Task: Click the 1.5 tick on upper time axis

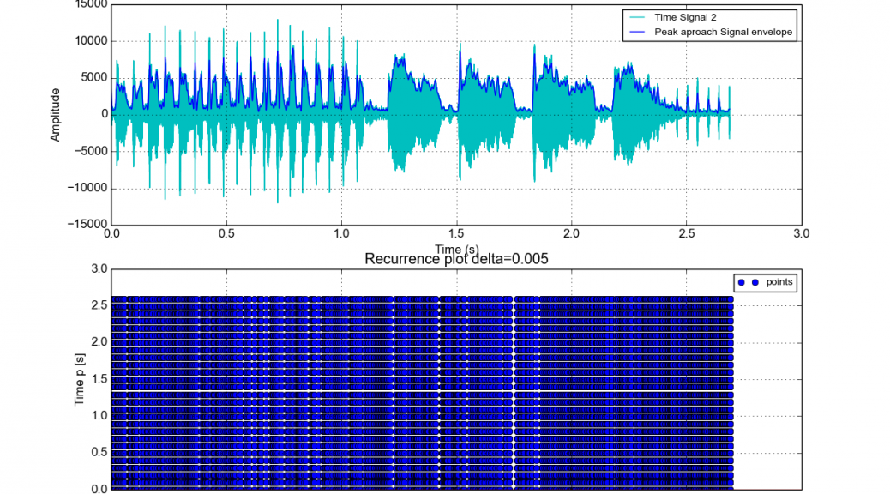Action: (456, 233)
